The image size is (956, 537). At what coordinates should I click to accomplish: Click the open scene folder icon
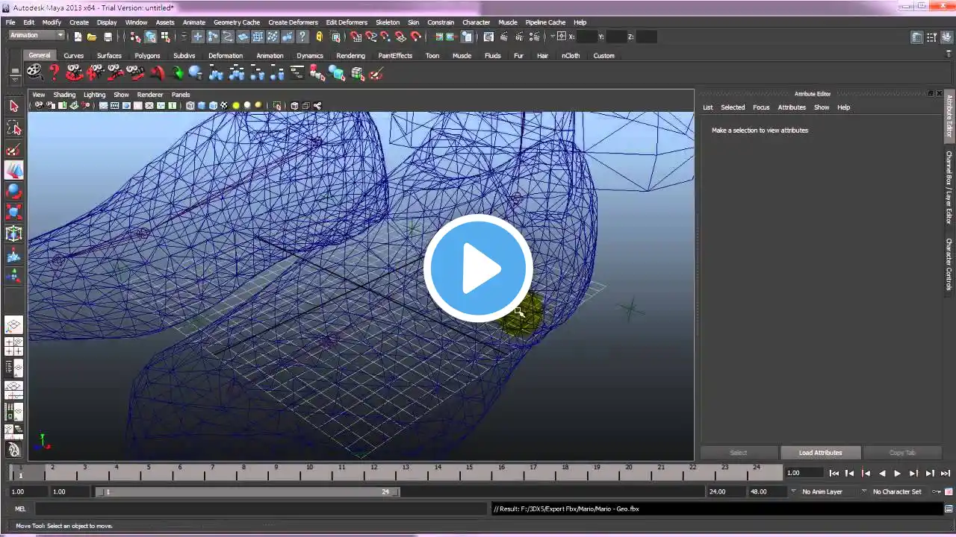click(x=92, y=37)
